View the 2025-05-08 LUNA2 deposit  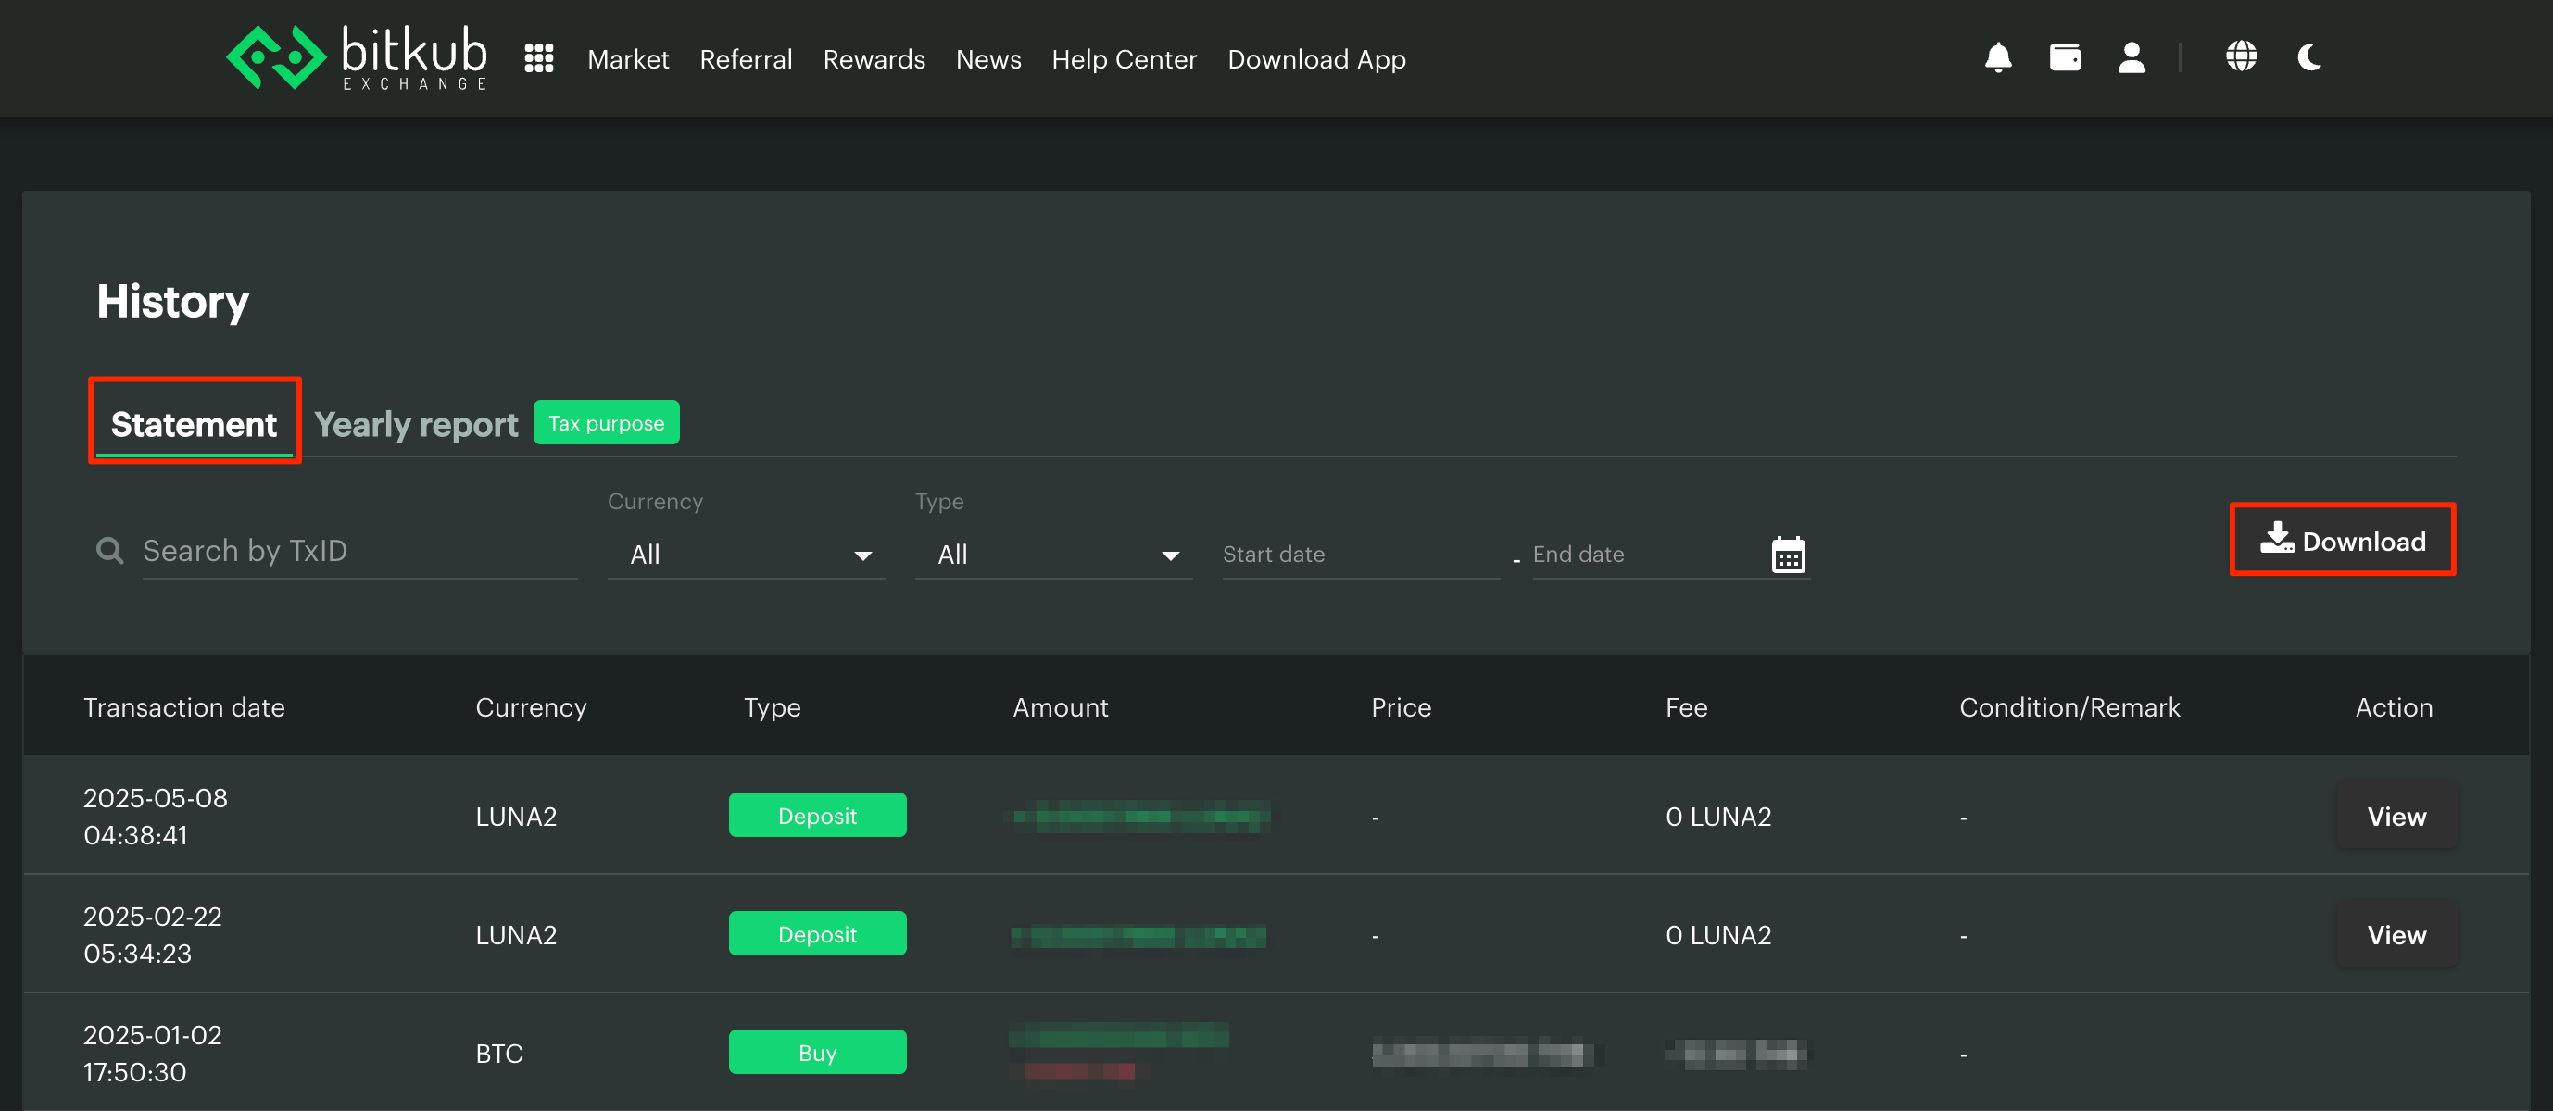tap(2396, 817)
